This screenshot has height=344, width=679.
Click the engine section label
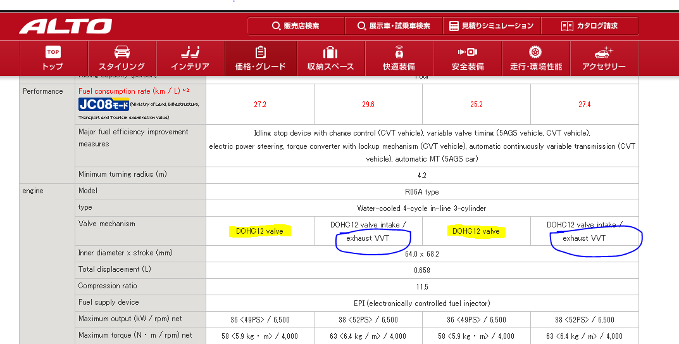33,191
